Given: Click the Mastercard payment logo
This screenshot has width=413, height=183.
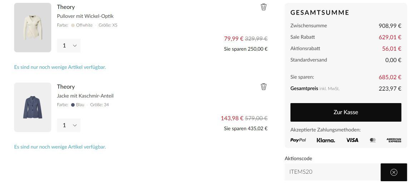Looking at the screenshot, I should coord(373,140).
